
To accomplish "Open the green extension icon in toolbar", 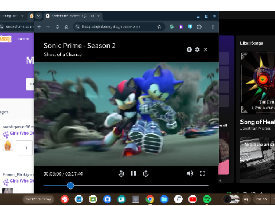I will 172,27.
